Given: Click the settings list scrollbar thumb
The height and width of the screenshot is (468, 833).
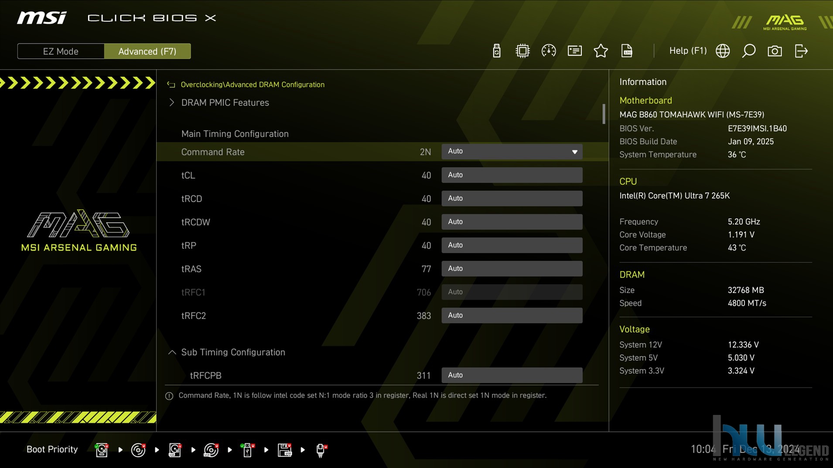Looking at the screenshot, I should pyautogui.click(x=604, y=114).
